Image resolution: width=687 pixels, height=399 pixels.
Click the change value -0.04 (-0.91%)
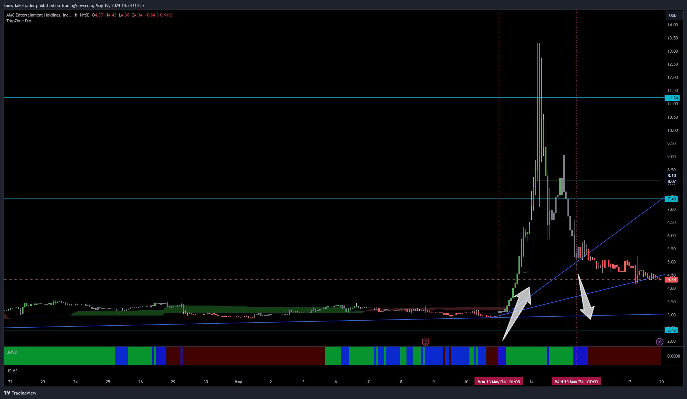pyautogui.click(x=158, y=15)
